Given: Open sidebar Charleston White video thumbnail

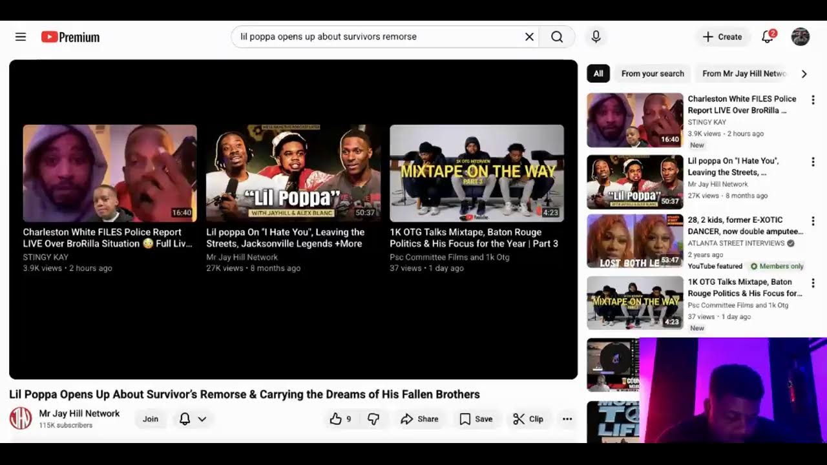Looking at the screenshot, I should pos(635,120).
